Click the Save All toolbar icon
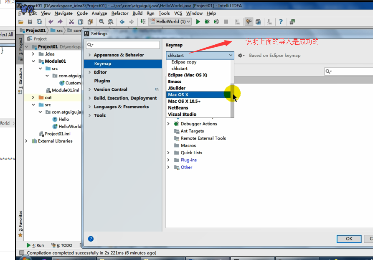Viewport: 373px width, 260px height. pyautogui.click(x=30, y=22)
